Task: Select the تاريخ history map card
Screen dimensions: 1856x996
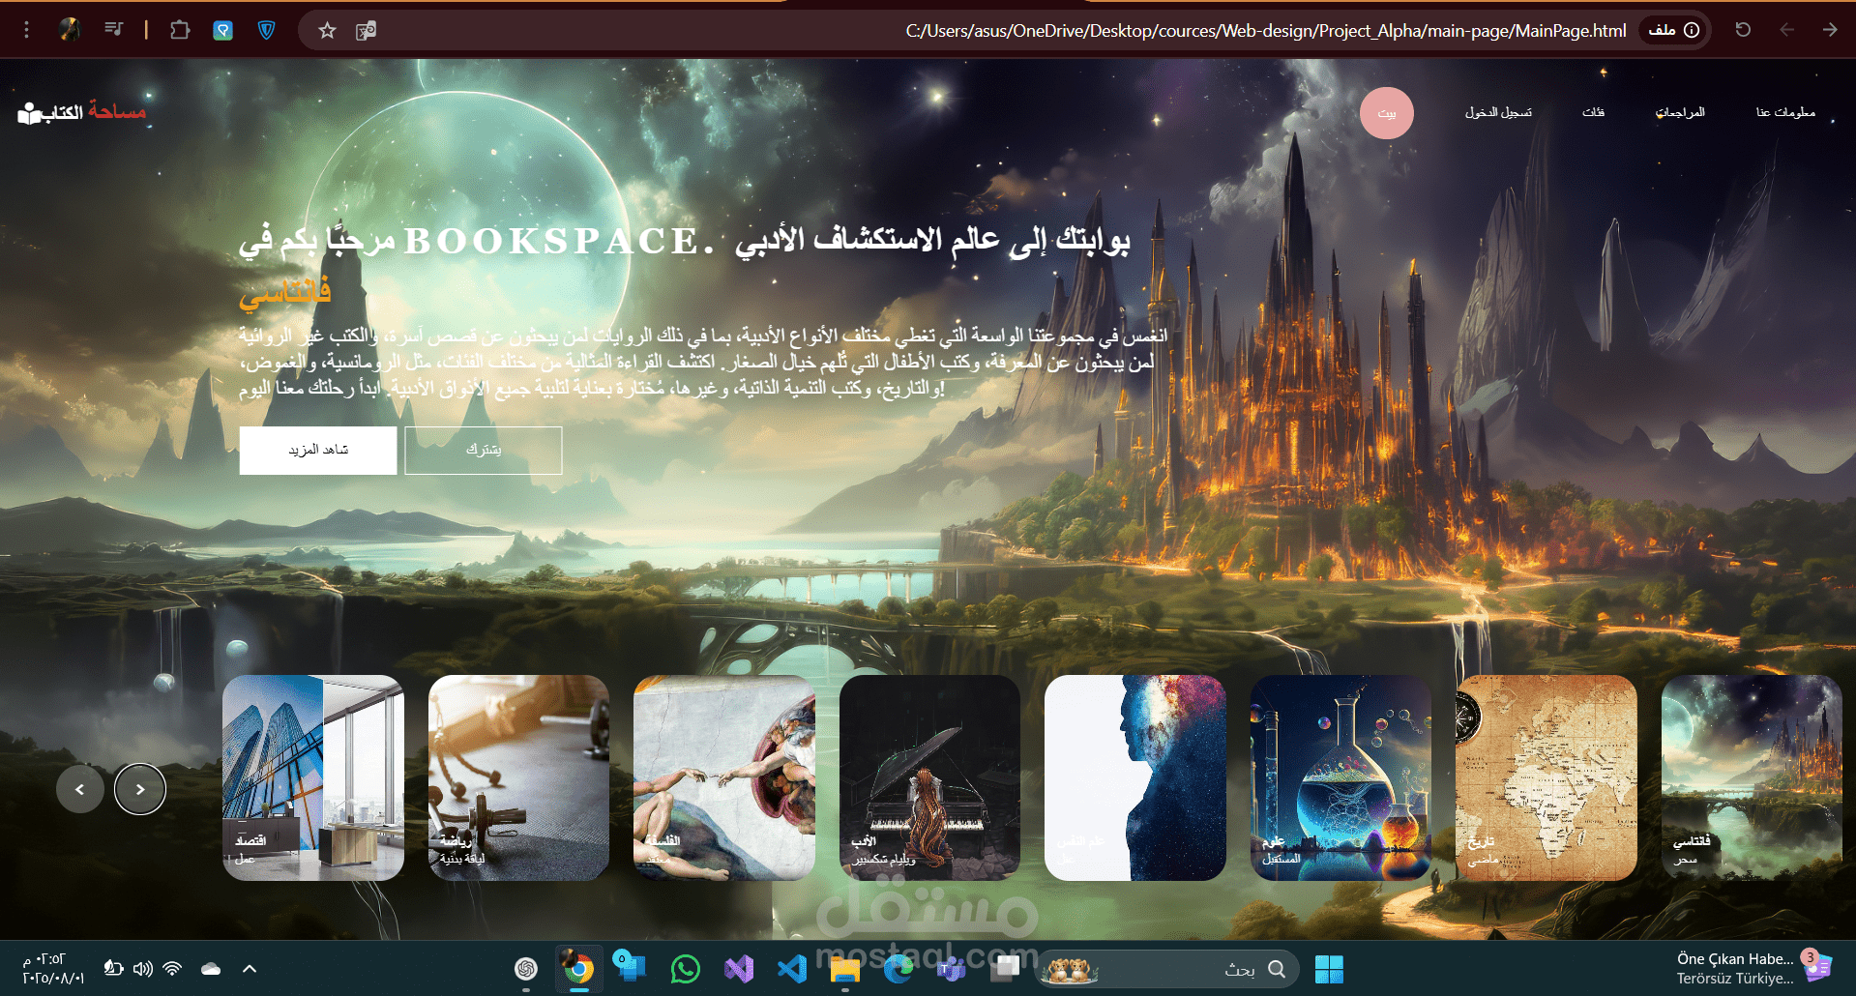Action: pos(1547,777)
